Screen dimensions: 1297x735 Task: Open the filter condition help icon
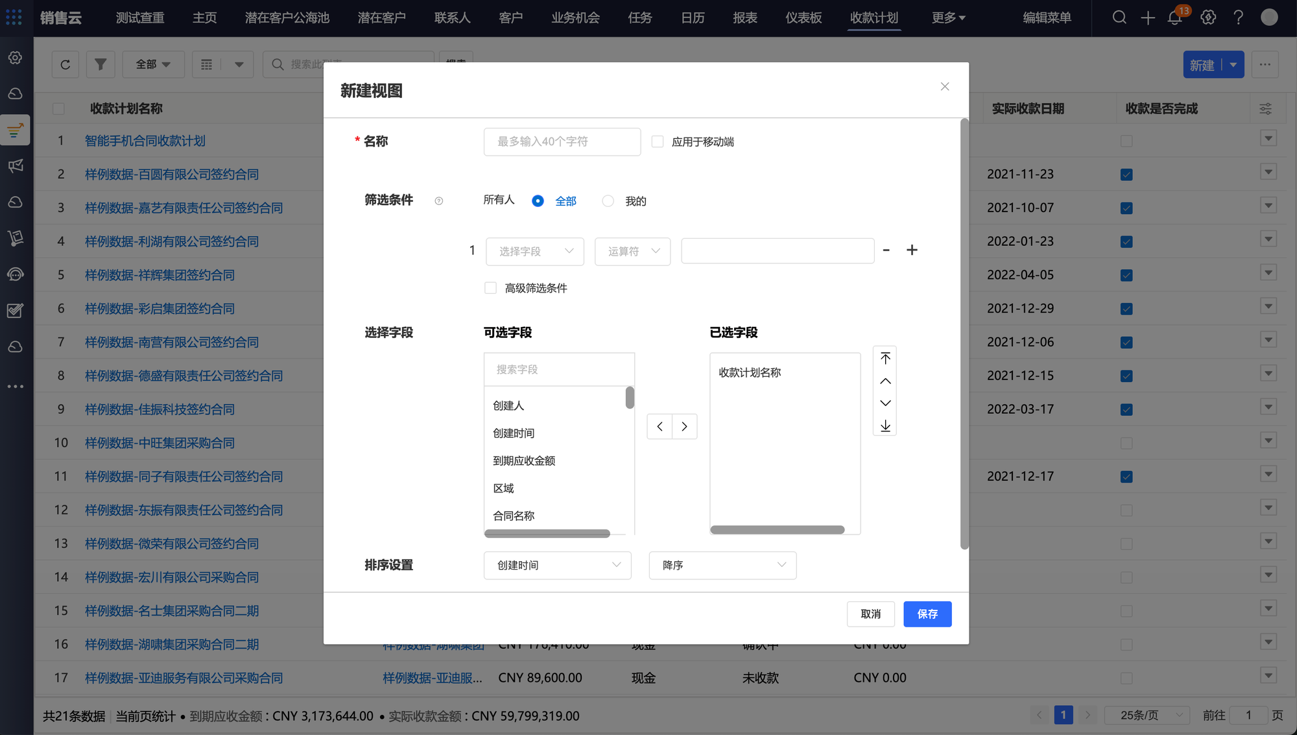point(439,201)
